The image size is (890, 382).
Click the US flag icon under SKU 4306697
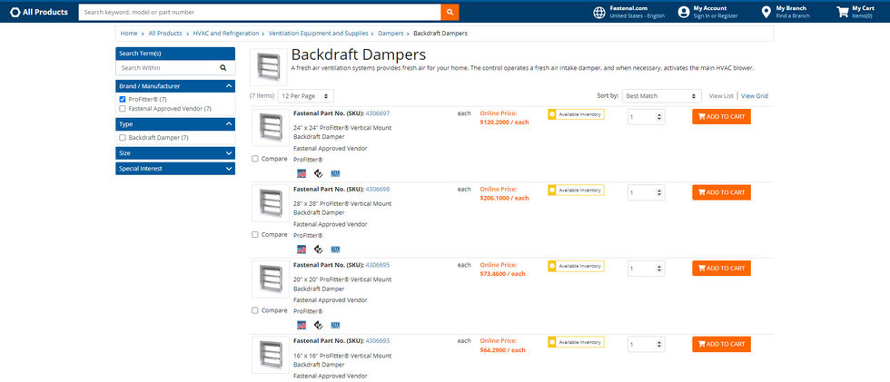pos(302,173)
